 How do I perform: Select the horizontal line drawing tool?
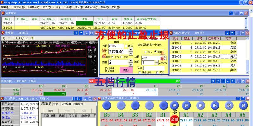(x=9, y=38)
